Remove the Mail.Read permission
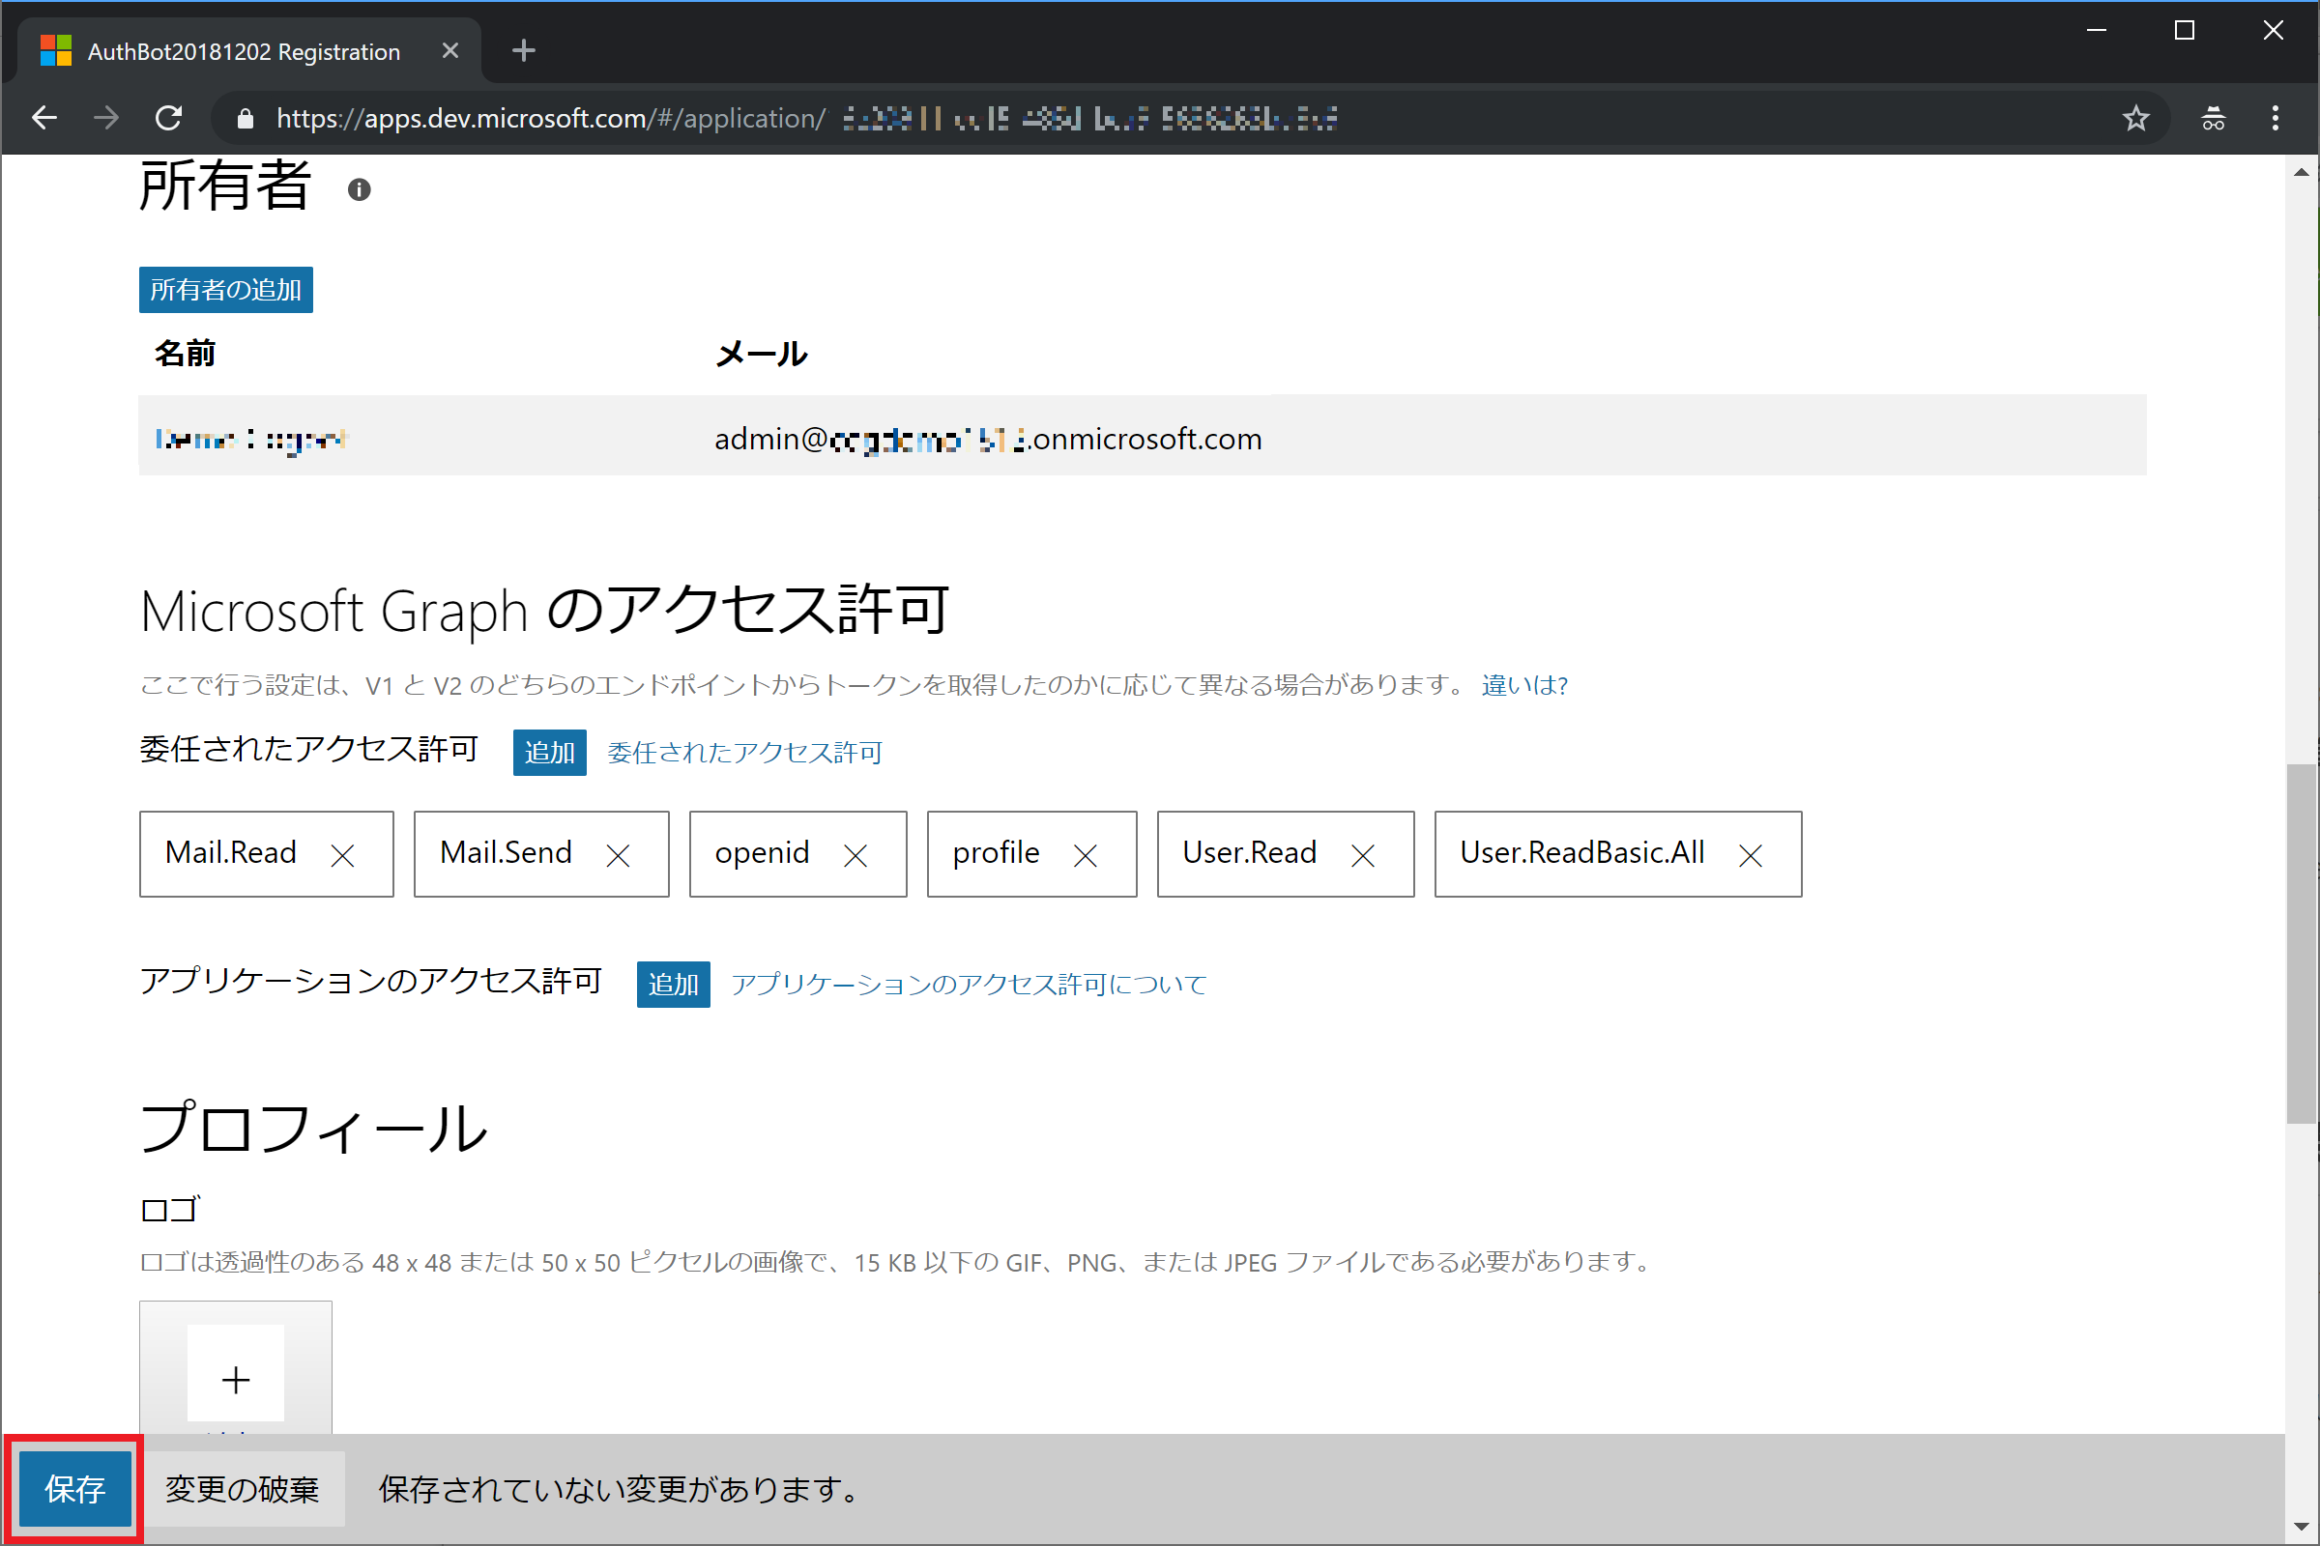Image resolution: width=2320 pixels, height=1546 pixels. 342,856
